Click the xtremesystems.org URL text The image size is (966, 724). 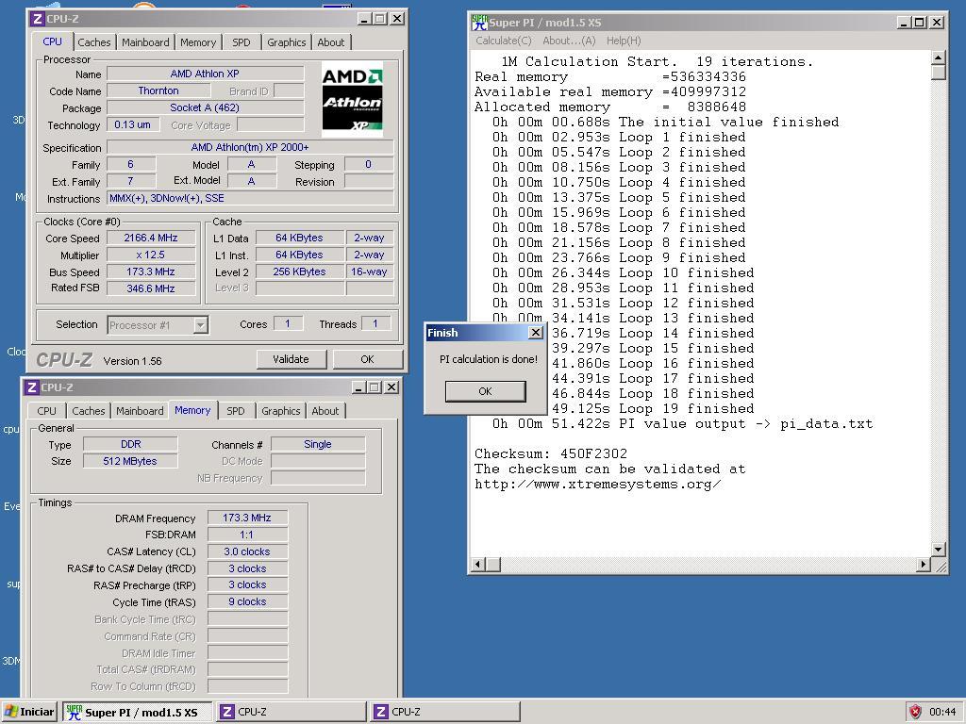597,484
